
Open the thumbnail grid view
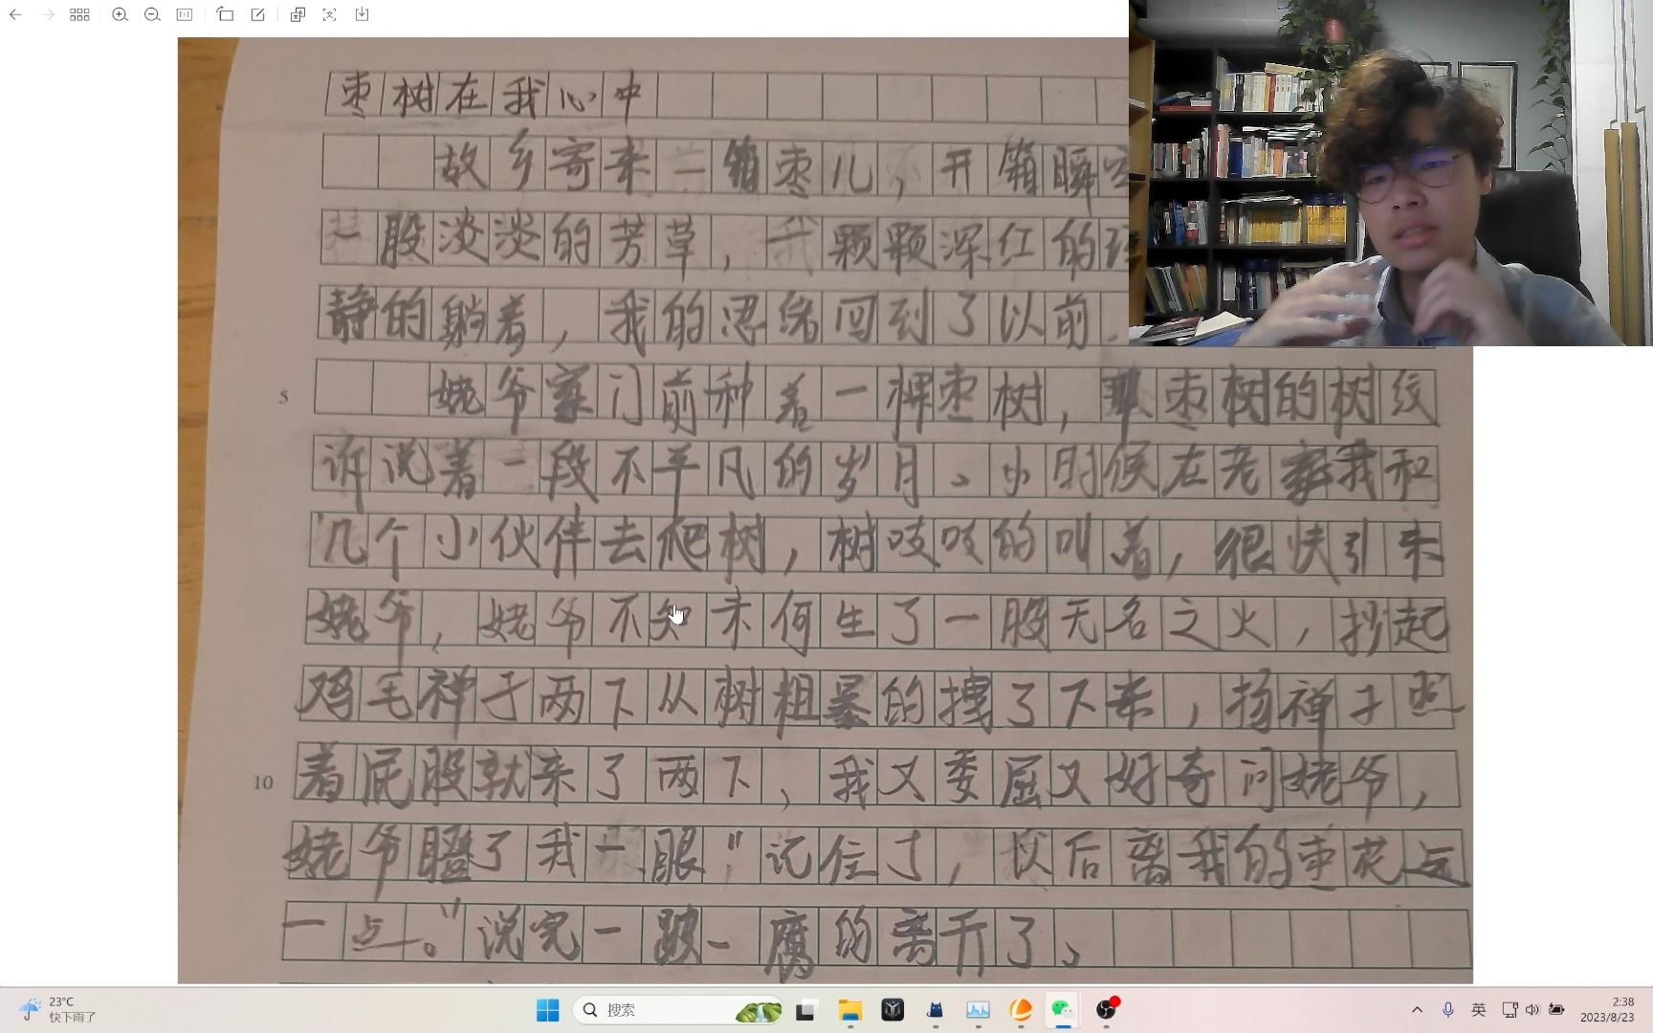click(x=80, y=14)
